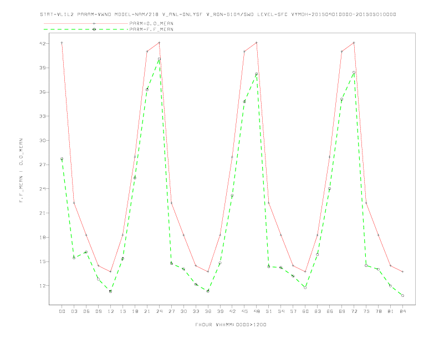The image size is (439, 339).
Task: Click x-axis forecast hour label 81
Action: pos(391,311)
